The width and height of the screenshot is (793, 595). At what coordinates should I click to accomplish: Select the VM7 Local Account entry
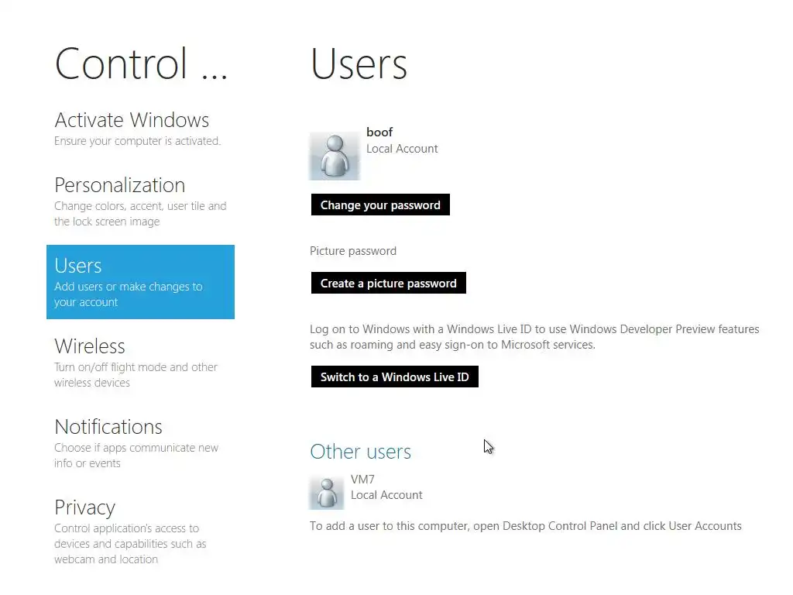(x=366, y=492)
